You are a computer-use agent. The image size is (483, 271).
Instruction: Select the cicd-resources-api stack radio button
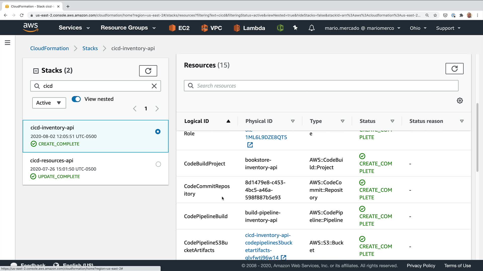click(158, 164)
